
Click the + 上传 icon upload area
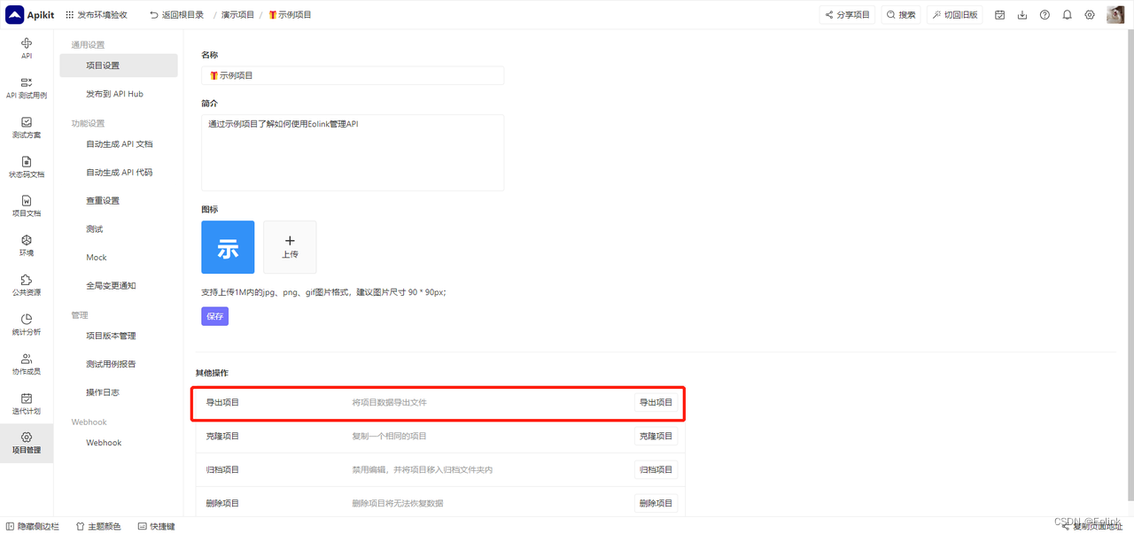290,247
